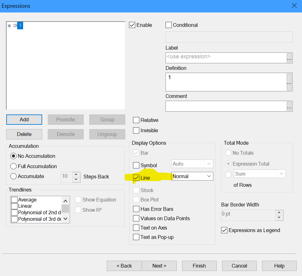This screenshot has width=302, height=276.
Task: Proceed with the Next button
Action: [x=159, y=266]
